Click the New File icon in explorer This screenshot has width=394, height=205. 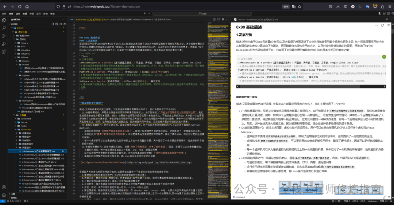tap(53, 24)
